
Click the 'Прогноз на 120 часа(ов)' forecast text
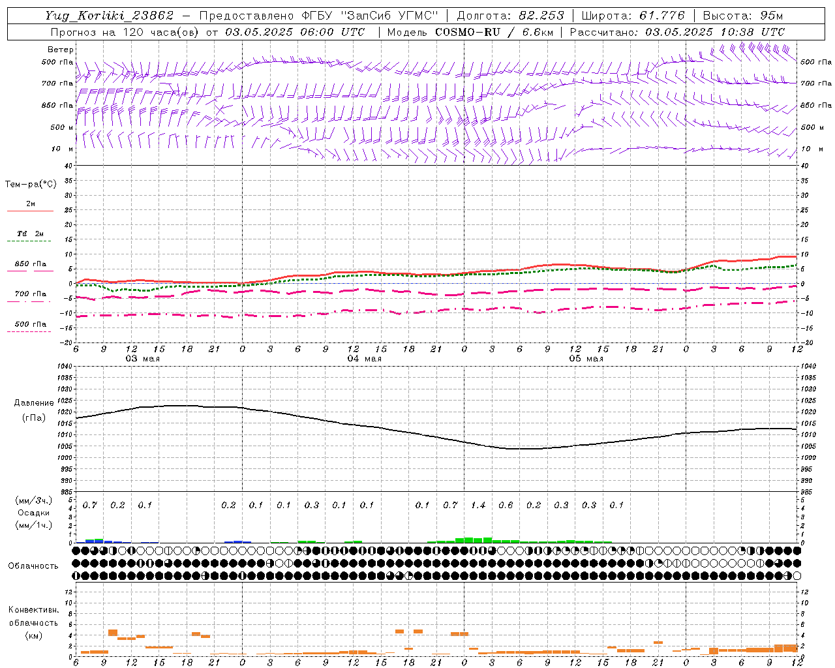[x=126, y=32]
